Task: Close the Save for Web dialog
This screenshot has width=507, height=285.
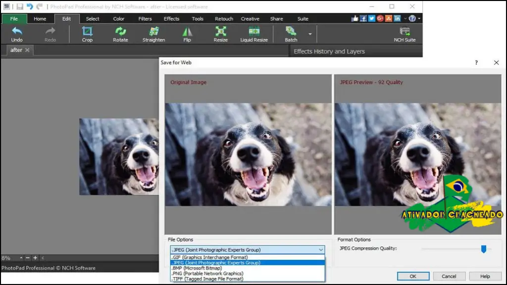Action: click(496, 63)
